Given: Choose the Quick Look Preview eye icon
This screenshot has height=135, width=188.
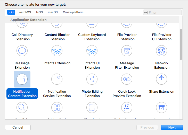Looking at the screenshot, I should click(x=127, y=79).
